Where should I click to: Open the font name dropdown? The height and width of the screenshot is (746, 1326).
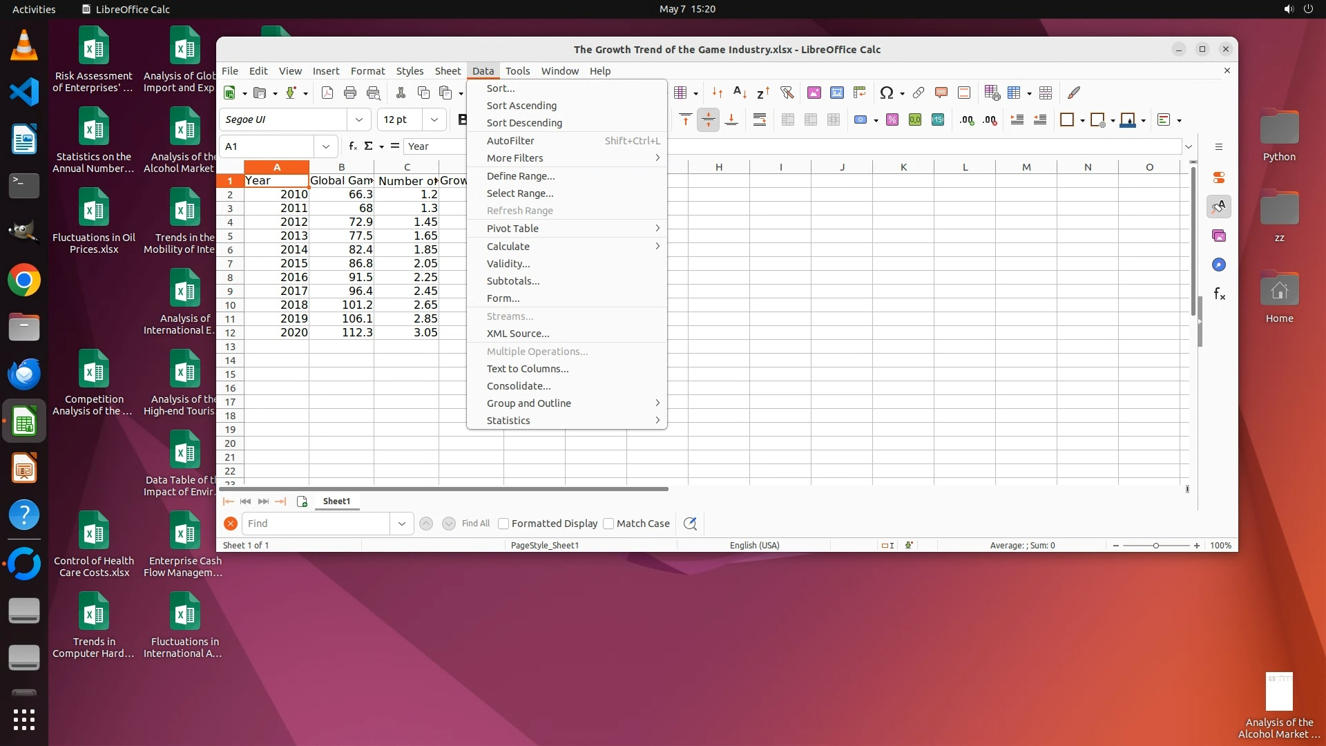[x=358, y=119]
